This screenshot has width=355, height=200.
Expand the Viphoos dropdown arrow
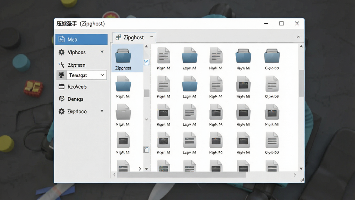coord(102,52)
